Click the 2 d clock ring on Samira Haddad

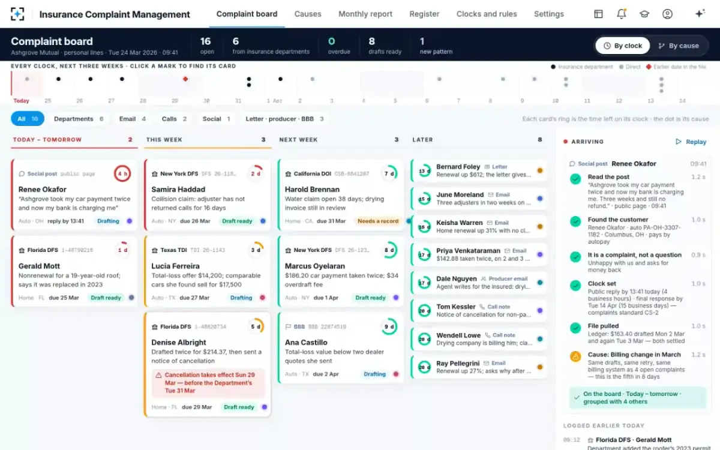[256, 174]
